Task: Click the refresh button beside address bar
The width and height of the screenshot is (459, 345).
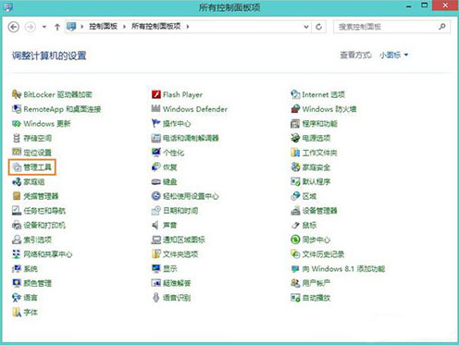Action: (318, 27)
